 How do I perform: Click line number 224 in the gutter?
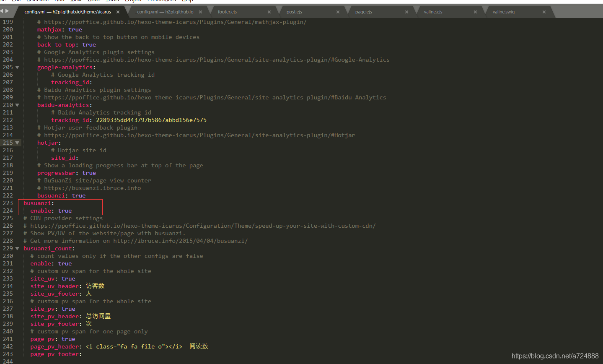click(8, 211)
